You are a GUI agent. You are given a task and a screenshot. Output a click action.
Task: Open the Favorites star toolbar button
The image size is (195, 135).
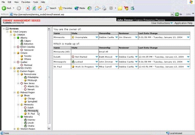(65, 8)
